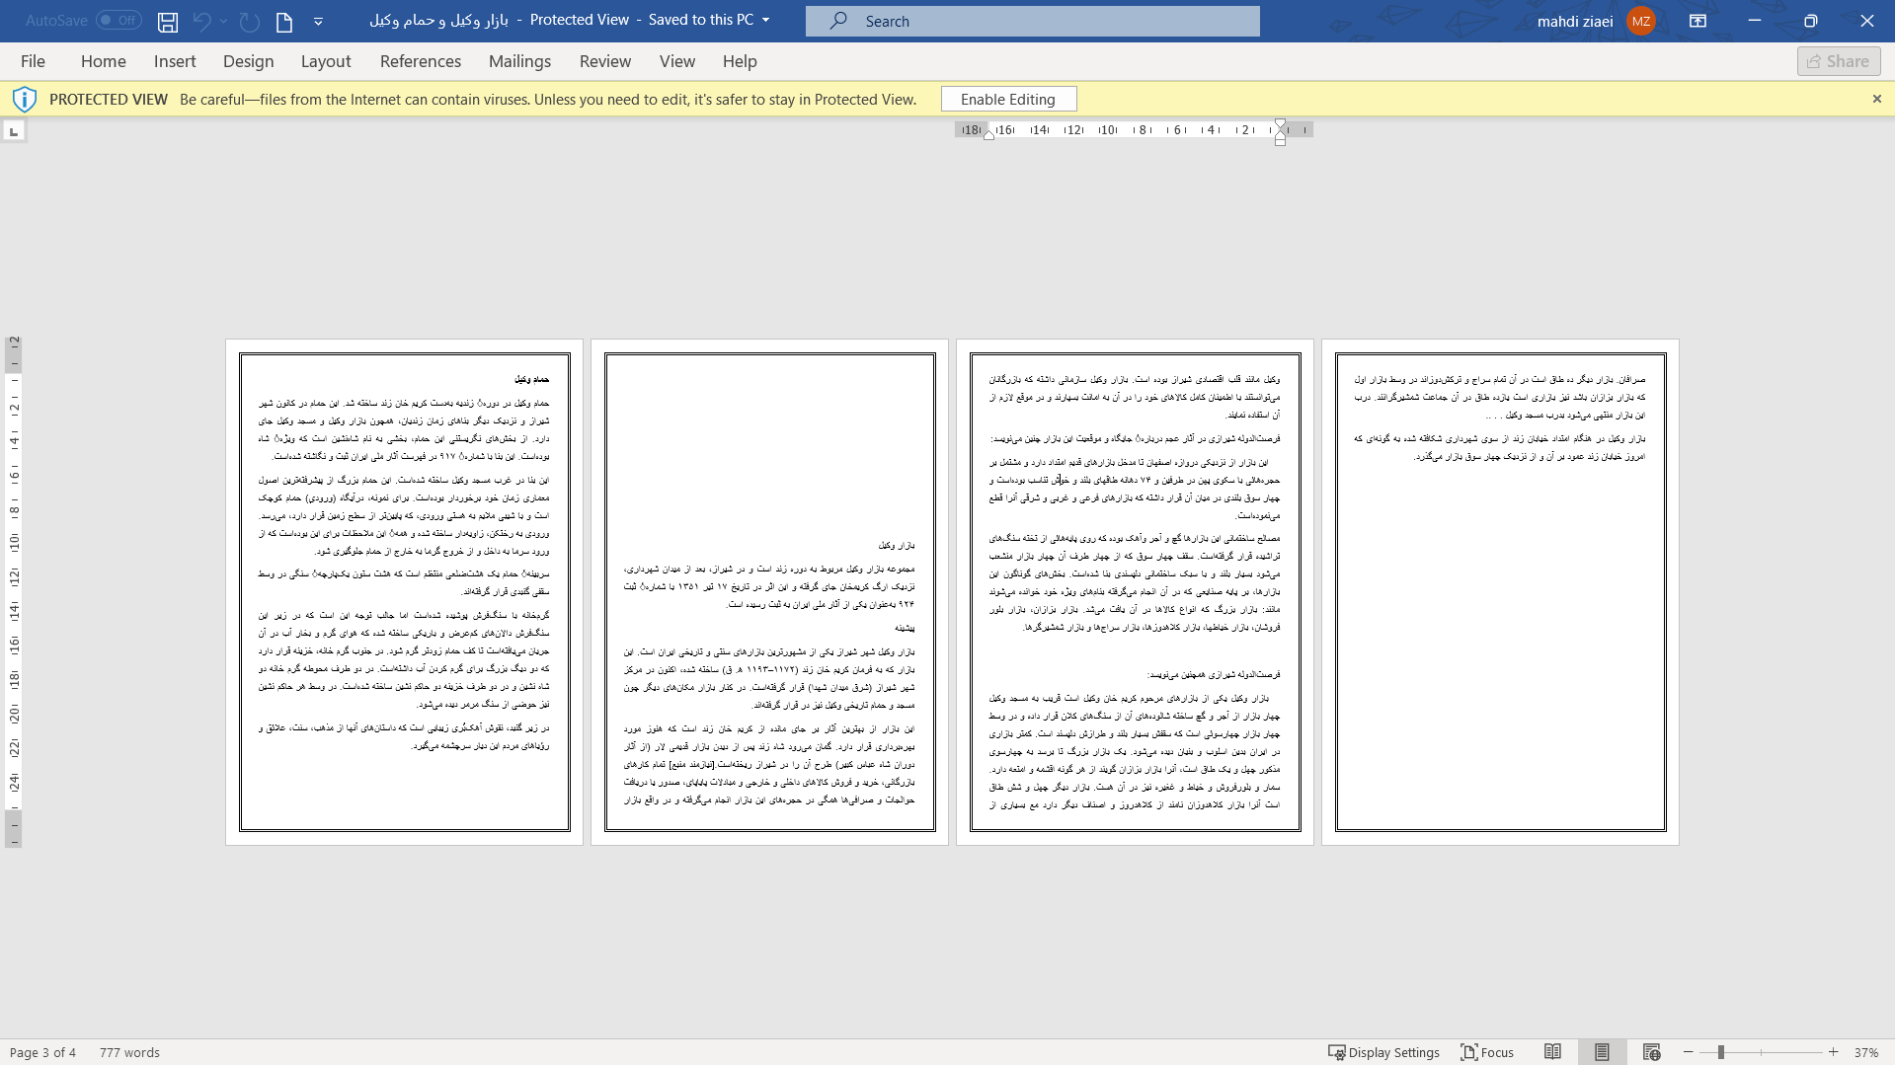
Task: Click the 777 words count
Action: [129, 1052]
